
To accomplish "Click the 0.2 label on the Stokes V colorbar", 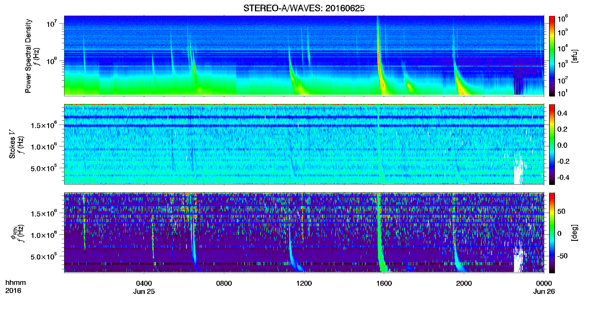I will click(562, 129).
